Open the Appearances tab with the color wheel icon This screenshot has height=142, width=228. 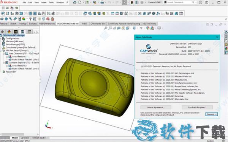9,32
